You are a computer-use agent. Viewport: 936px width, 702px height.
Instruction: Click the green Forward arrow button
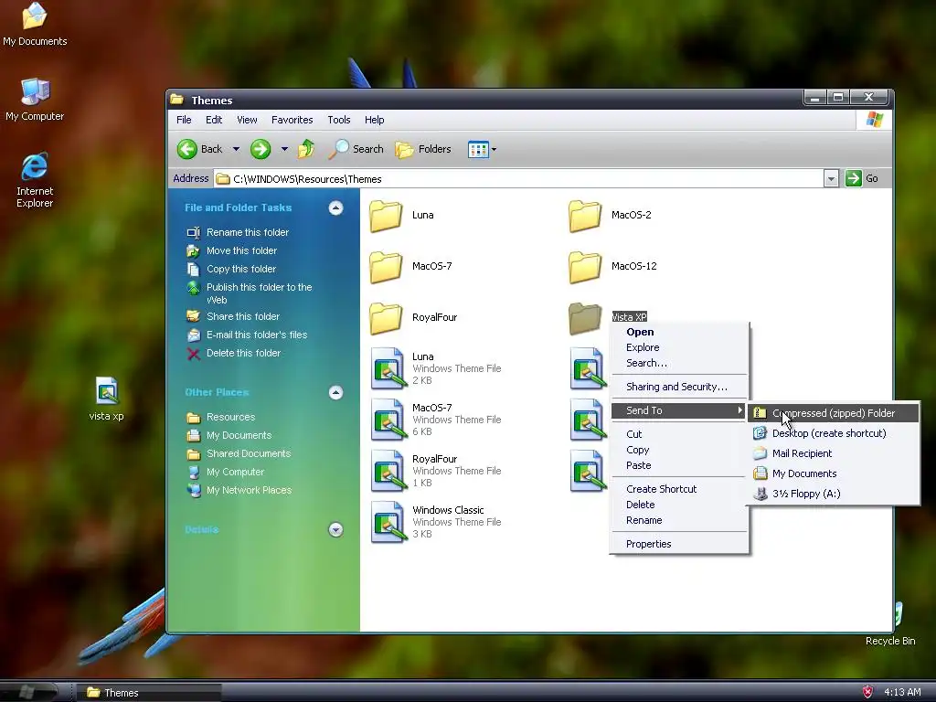point(261,149)
